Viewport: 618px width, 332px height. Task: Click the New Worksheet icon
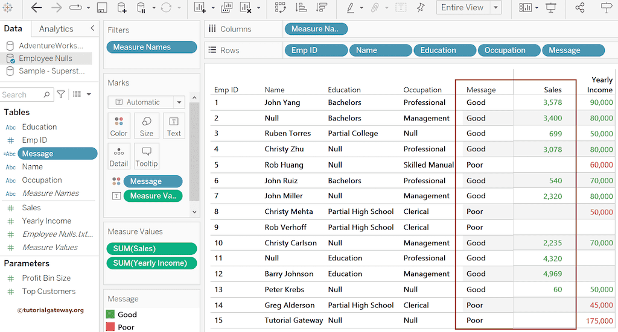coord(200,7)
